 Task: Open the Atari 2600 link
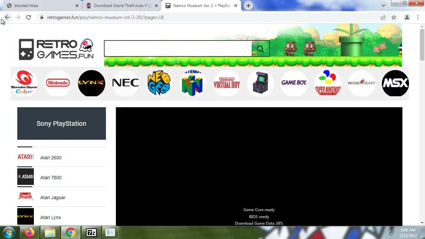point(51,158)
